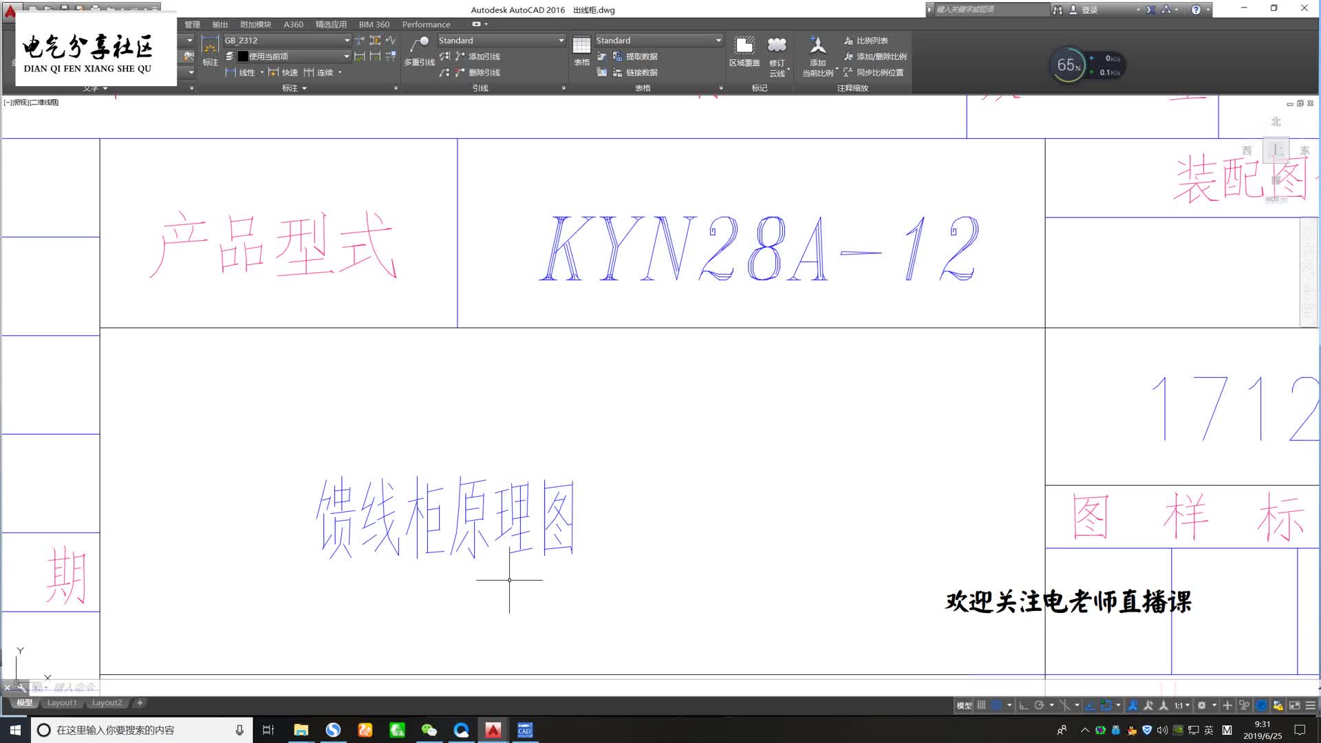The image size is (1321, 743).
Task: Click the clean screen icon in status bar
Action: click(x=1294, y=705)
